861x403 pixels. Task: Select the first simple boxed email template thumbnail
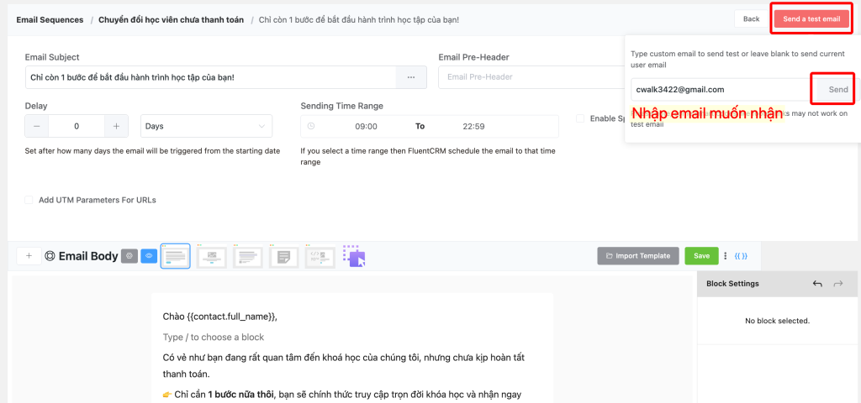175,256
